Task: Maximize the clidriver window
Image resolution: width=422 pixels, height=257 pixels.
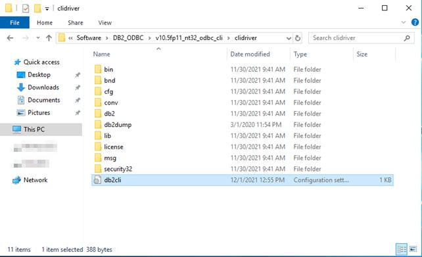Action: point(385,8)
